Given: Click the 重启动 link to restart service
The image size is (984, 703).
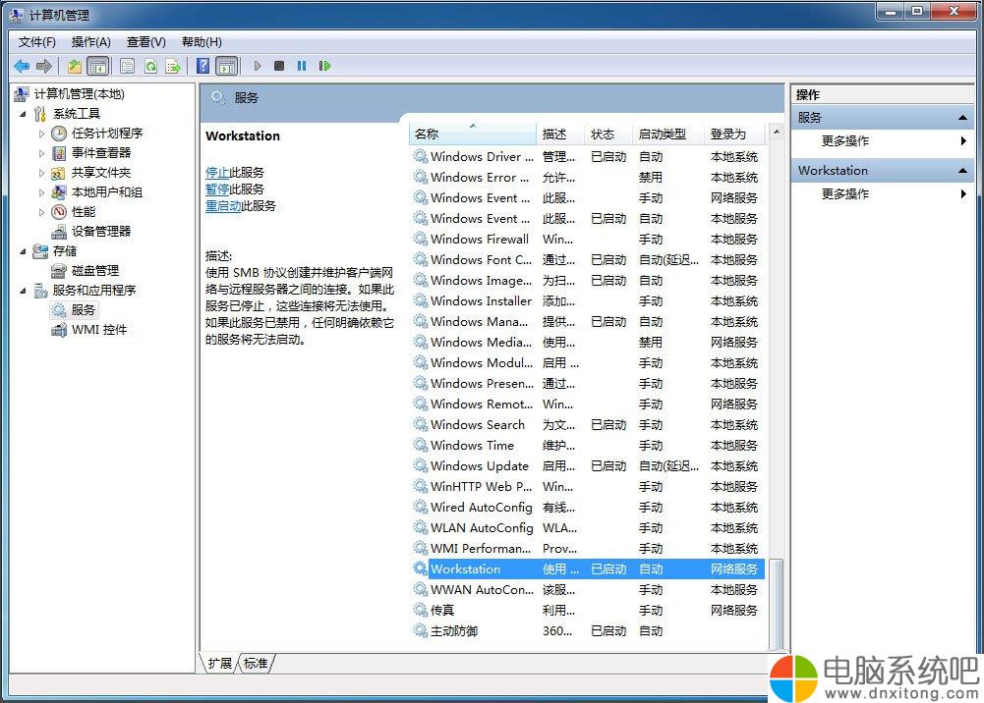Looking at the screenshot, I should tap(223, 206).
